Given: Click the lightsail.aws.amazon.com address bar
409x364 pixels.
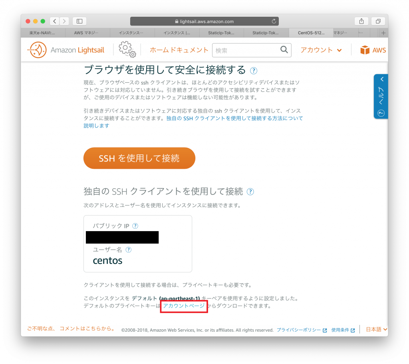Looking at the screenshot, I should 204,22.
